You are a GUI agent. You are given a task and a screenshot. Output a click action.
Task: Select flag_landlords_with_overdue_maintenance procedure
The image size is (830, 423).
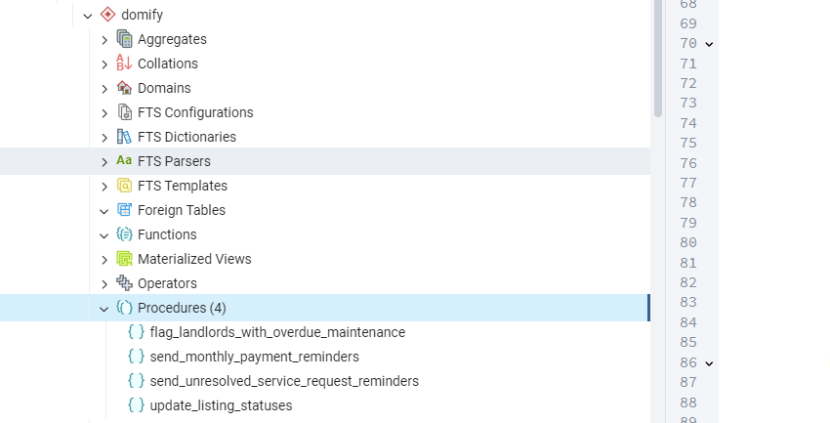tap(277, 332)
